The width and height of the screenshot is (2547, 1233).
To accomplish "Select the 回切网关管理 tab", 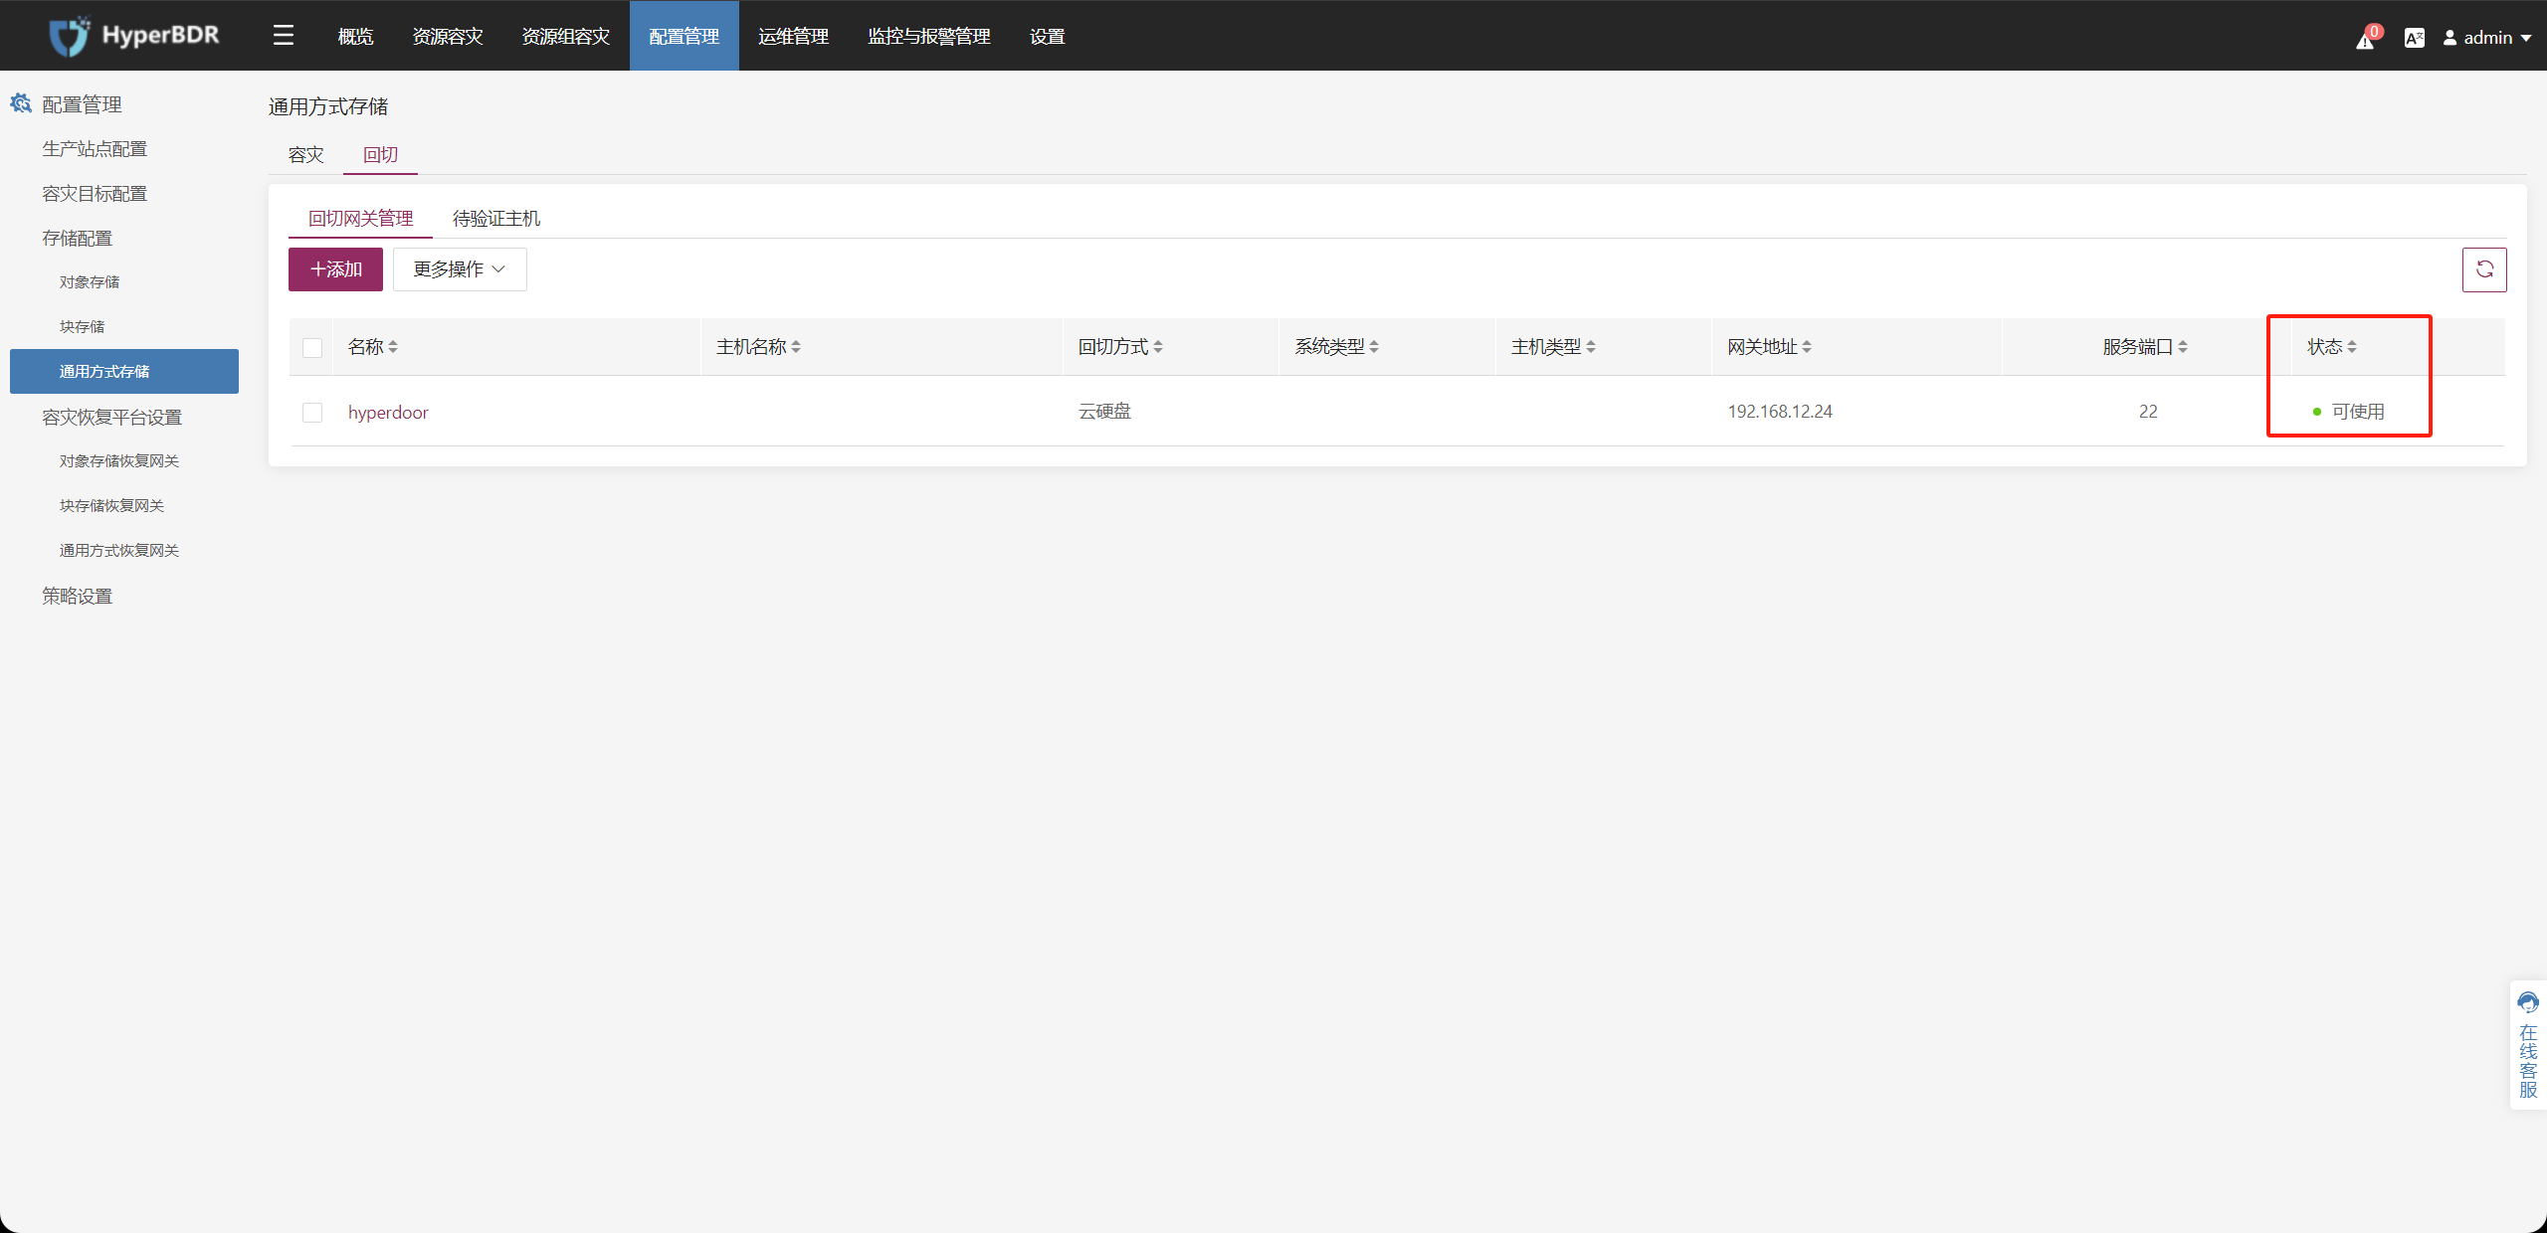I will (x=360, y=219).
